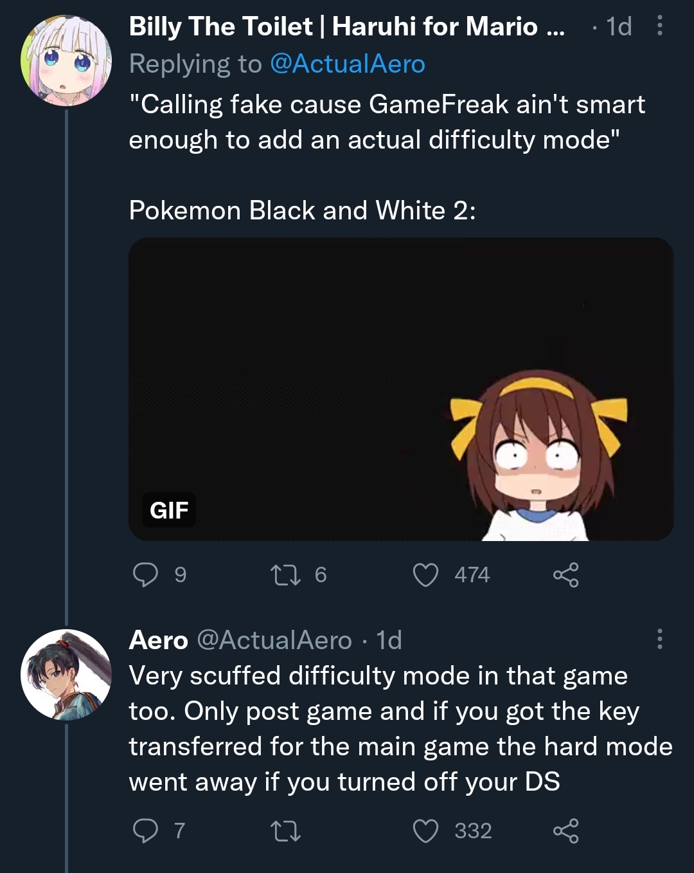Retweet Aero's tweet about hard mode
Screen dimensions: 694x873
(285, 831)
